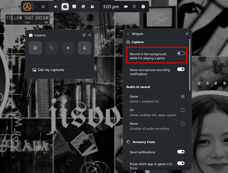
Task: Toggle Know which app is in focus
Action: click(x=181, y=163)
